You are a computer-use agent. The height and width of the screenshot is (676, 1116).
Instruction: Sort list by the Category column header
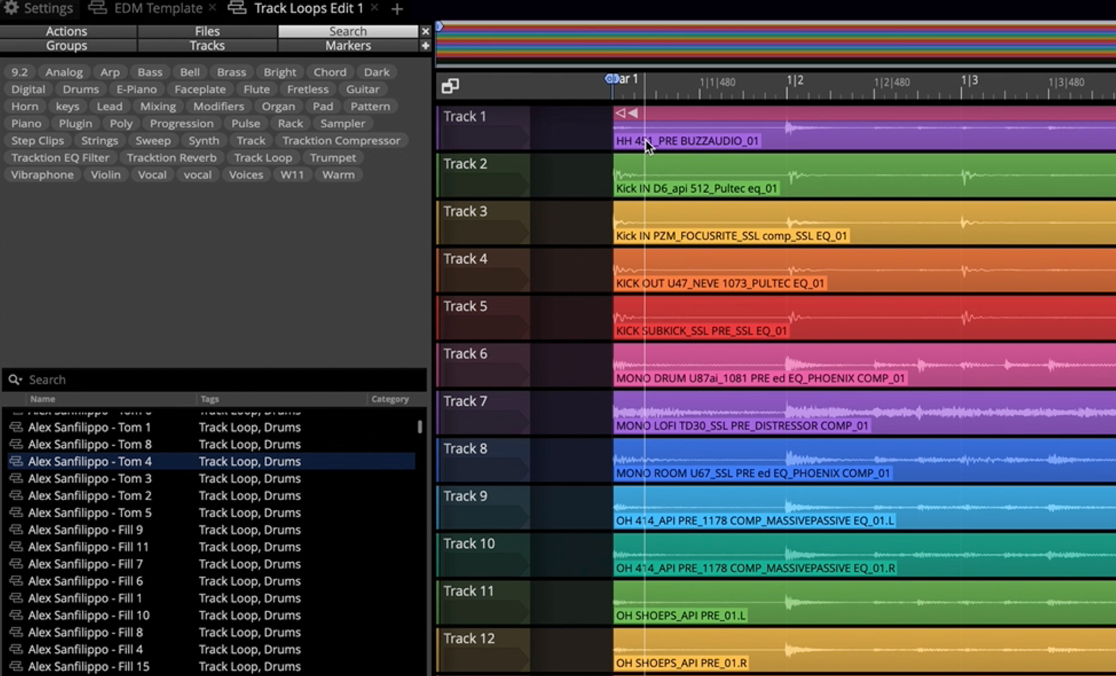[x=390, y=399]
